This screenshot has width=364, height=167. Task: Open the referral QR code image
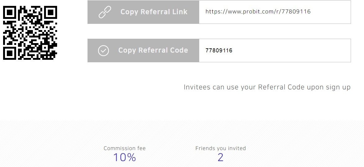30,33
